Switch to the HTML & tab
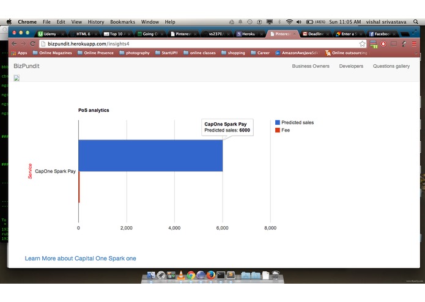This screenshot has height=302, width=425. (83, 34)
